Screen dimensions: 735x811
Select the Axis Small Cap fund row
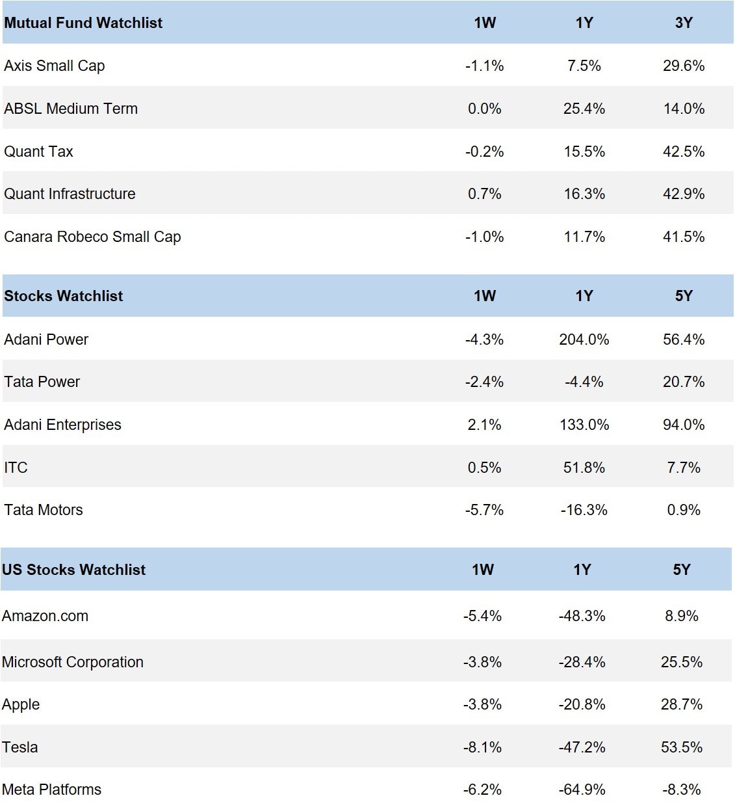pyautogui.click(x=55, y=66)
